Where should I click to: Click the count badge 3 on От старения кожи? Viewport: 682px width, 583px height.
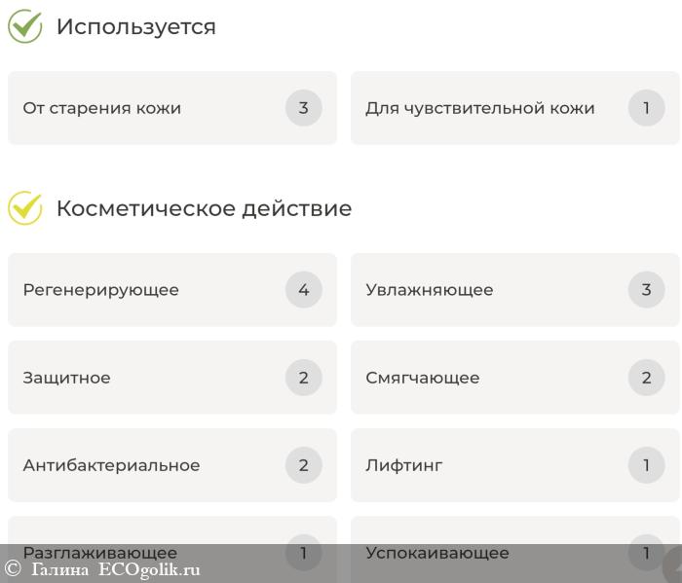(303, 108)
